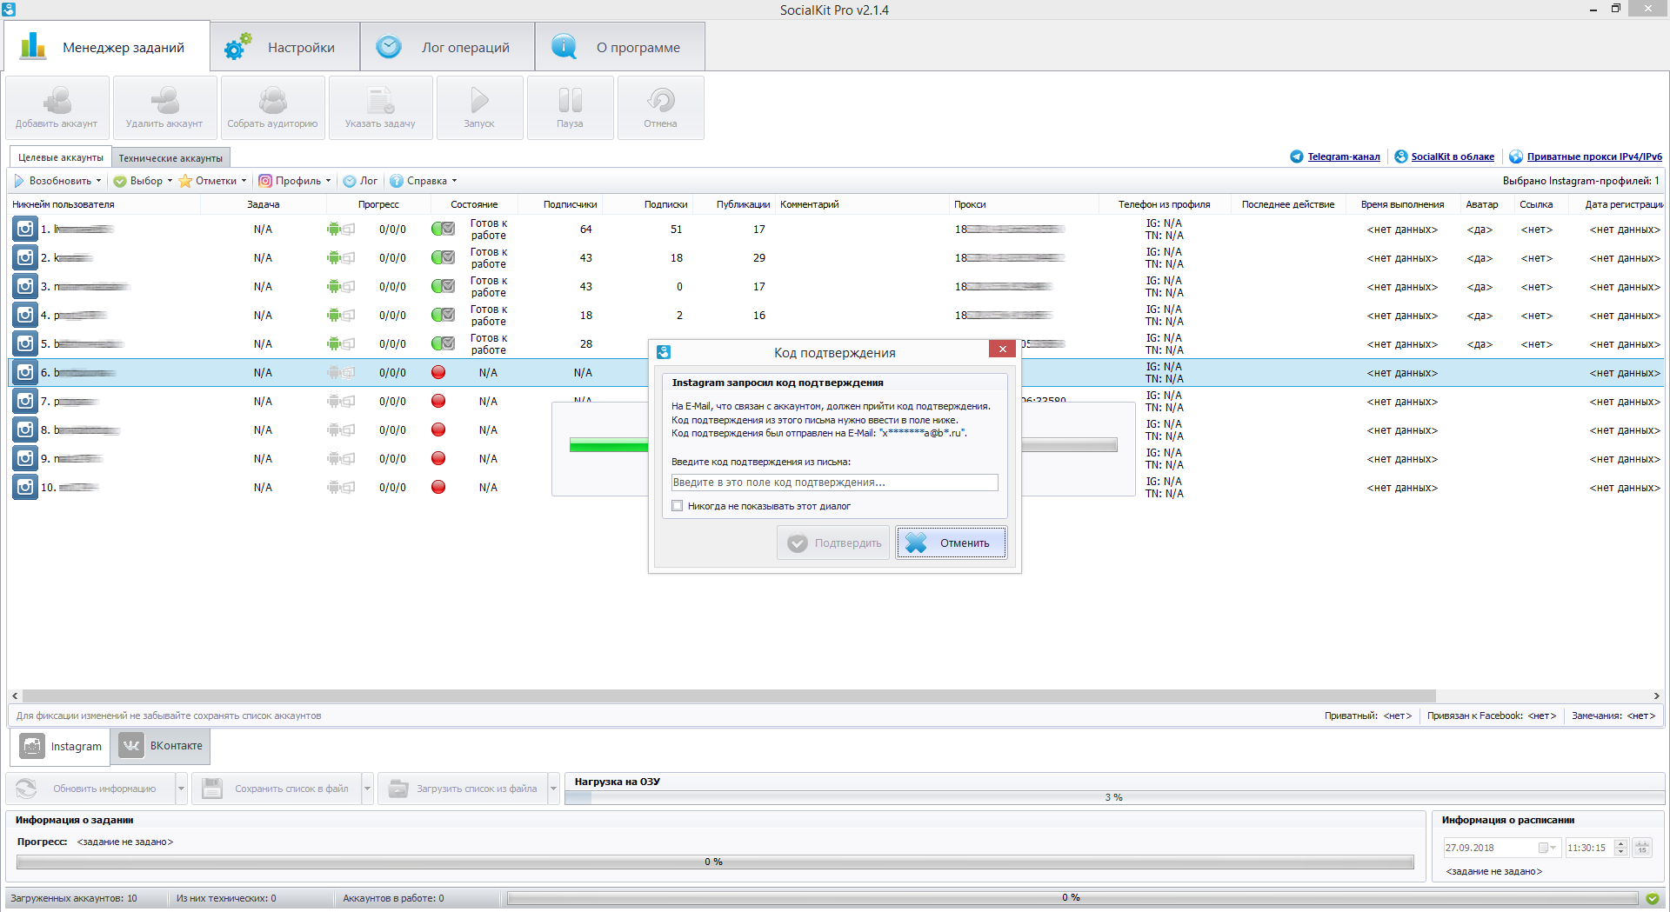This screenshot has width=1670, height=912.
Task: Click the private proxies globe icon
Action: pos(1516,156)
